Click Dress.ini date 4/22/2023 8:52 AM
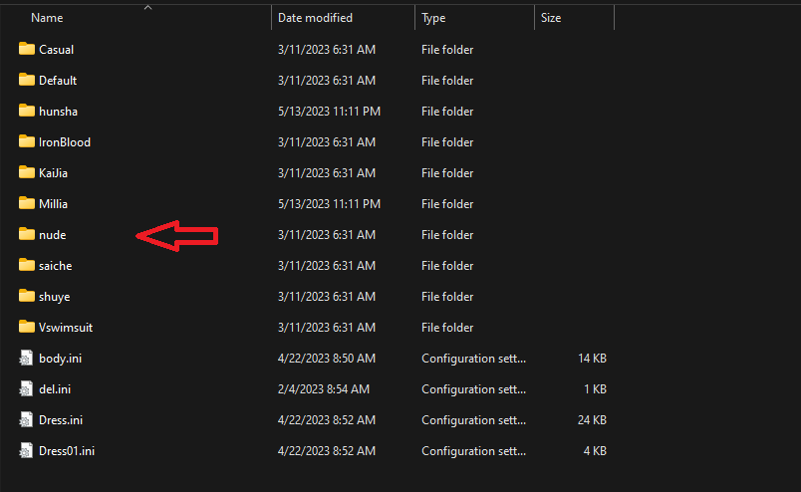Viewport: 801px width, 492px height. 327,420
